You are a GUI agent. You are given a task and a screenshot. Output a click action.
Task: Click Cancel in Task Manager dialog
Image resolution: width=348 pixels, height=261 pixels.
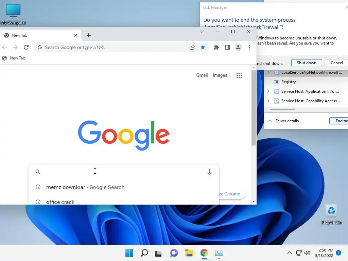click(336, 63)
